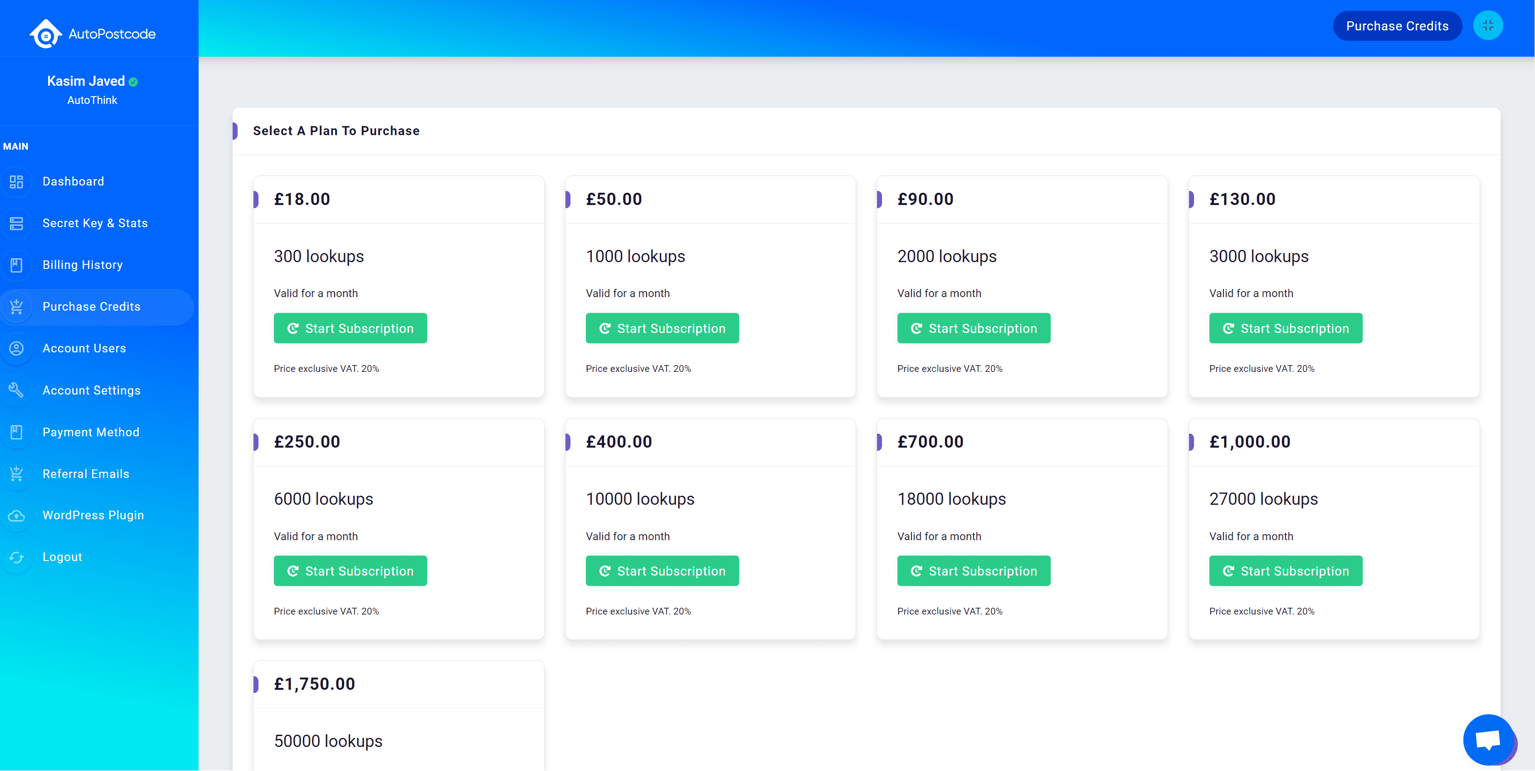Click the Dashboard grid icon in sidebar
This screenshot has height=771, width=1535.
pos(17,182)
